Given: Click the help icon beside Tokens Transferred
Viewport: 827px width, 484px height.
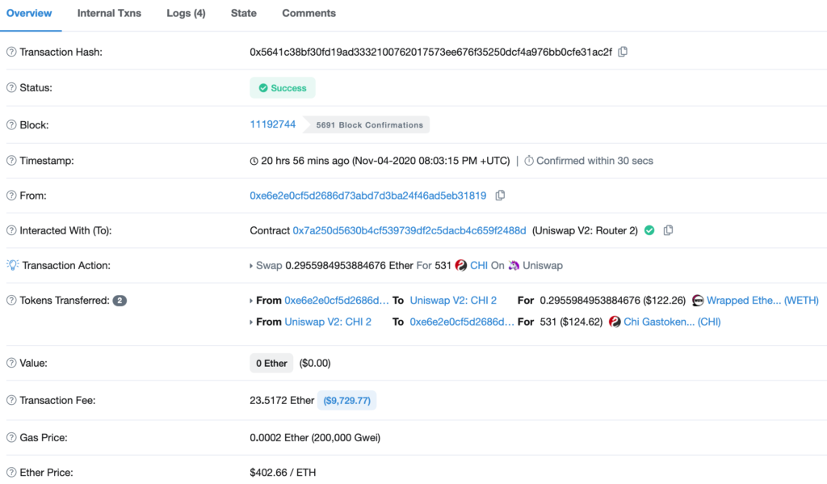Looking at the screenshot, I should 11,301.
